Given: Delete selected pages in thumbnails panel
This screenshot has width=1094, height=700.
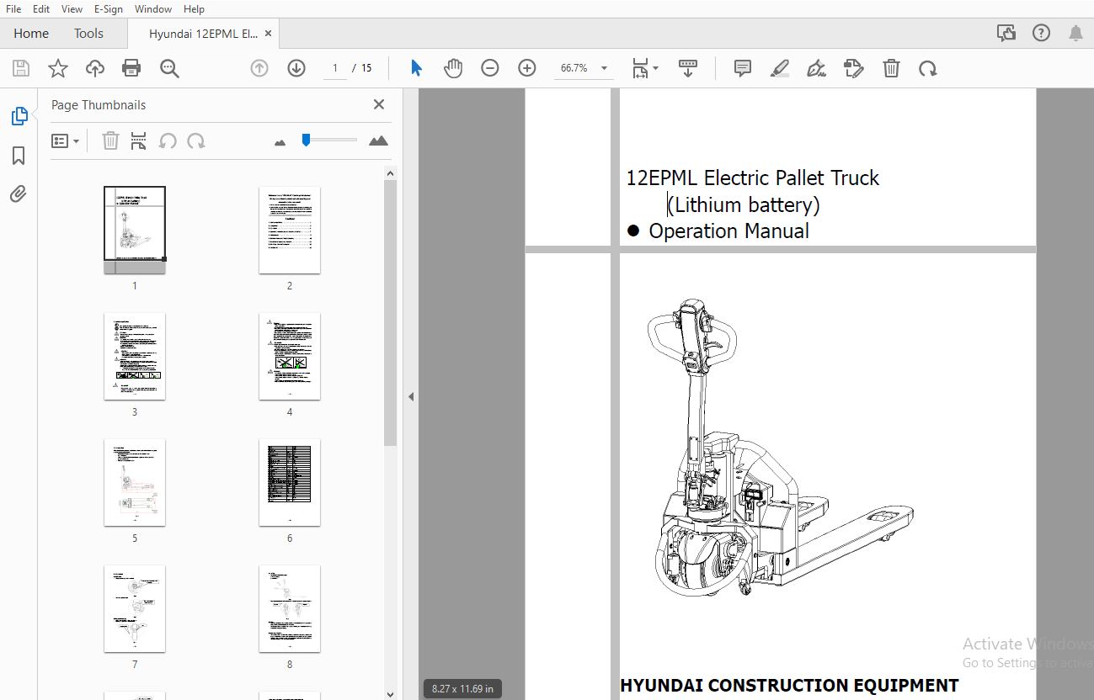Looking at the screenshot, I should [110, 141].
